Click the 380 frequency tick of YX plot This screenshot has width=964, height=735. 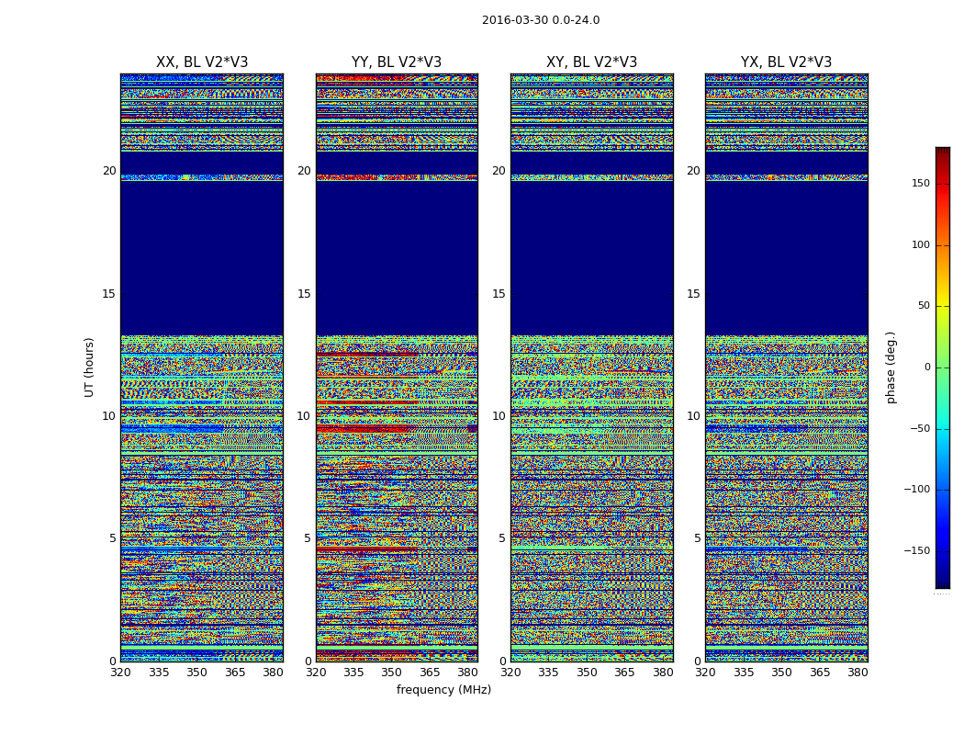(858, 673)
